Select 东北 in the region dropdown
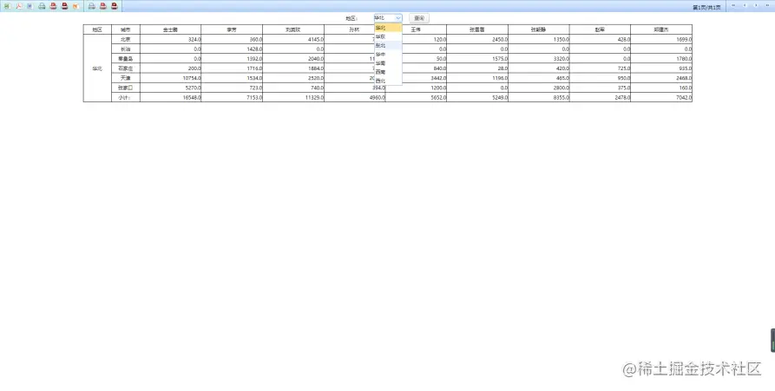 388,45
